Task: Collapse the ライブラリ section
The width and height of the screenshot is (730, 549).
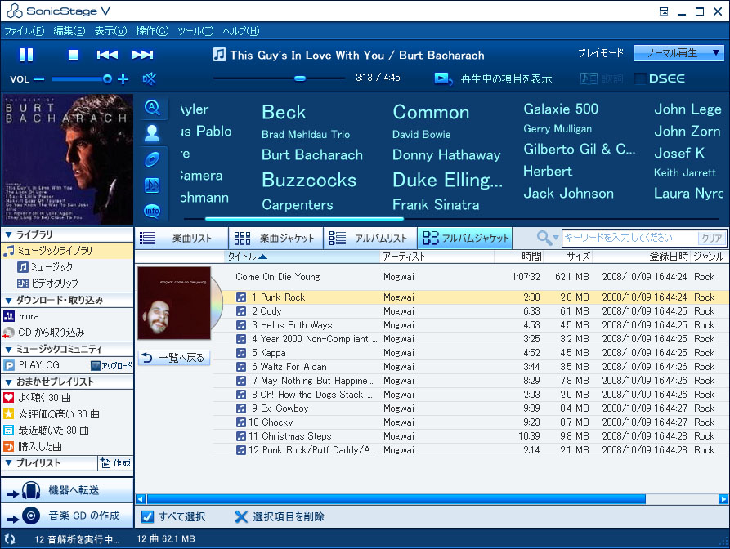Action: 8,234
